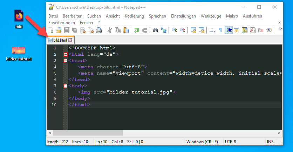Click UTF-8 encoding in status bar
This screenshot has height=152, width=293.
pos(230,142)
